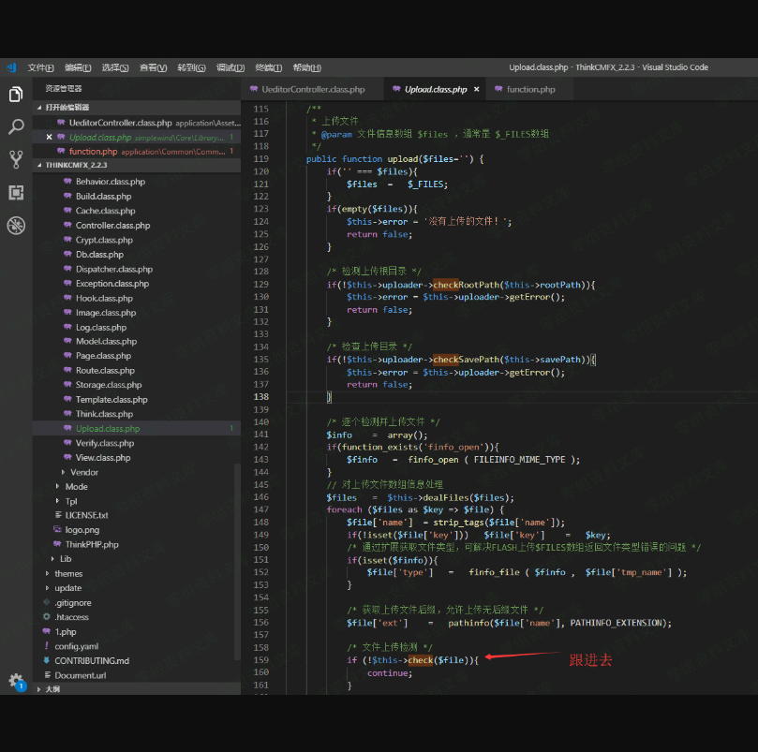Close Upload.class.php in open editors list
This screenshot has height=752, width=758.
pyautogui.click(x=50, y=137)
